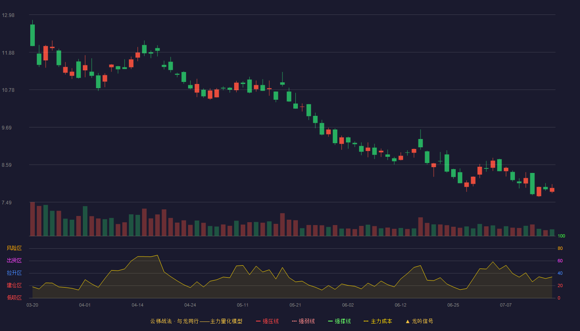580x331 pixels.
Task: Toggle the 主力成本 legend text
Action: pyautogui.click(x=382, y=321)
